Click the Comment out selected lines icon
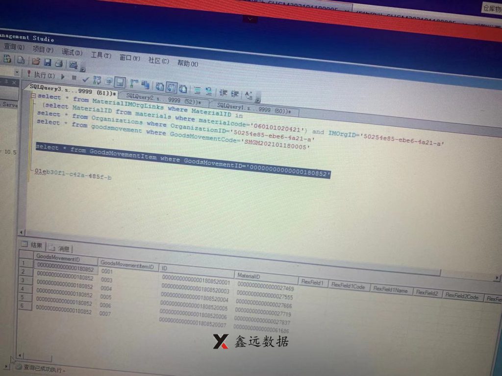The height and width of the screenshot is (376, 502). tap(197, 90)
